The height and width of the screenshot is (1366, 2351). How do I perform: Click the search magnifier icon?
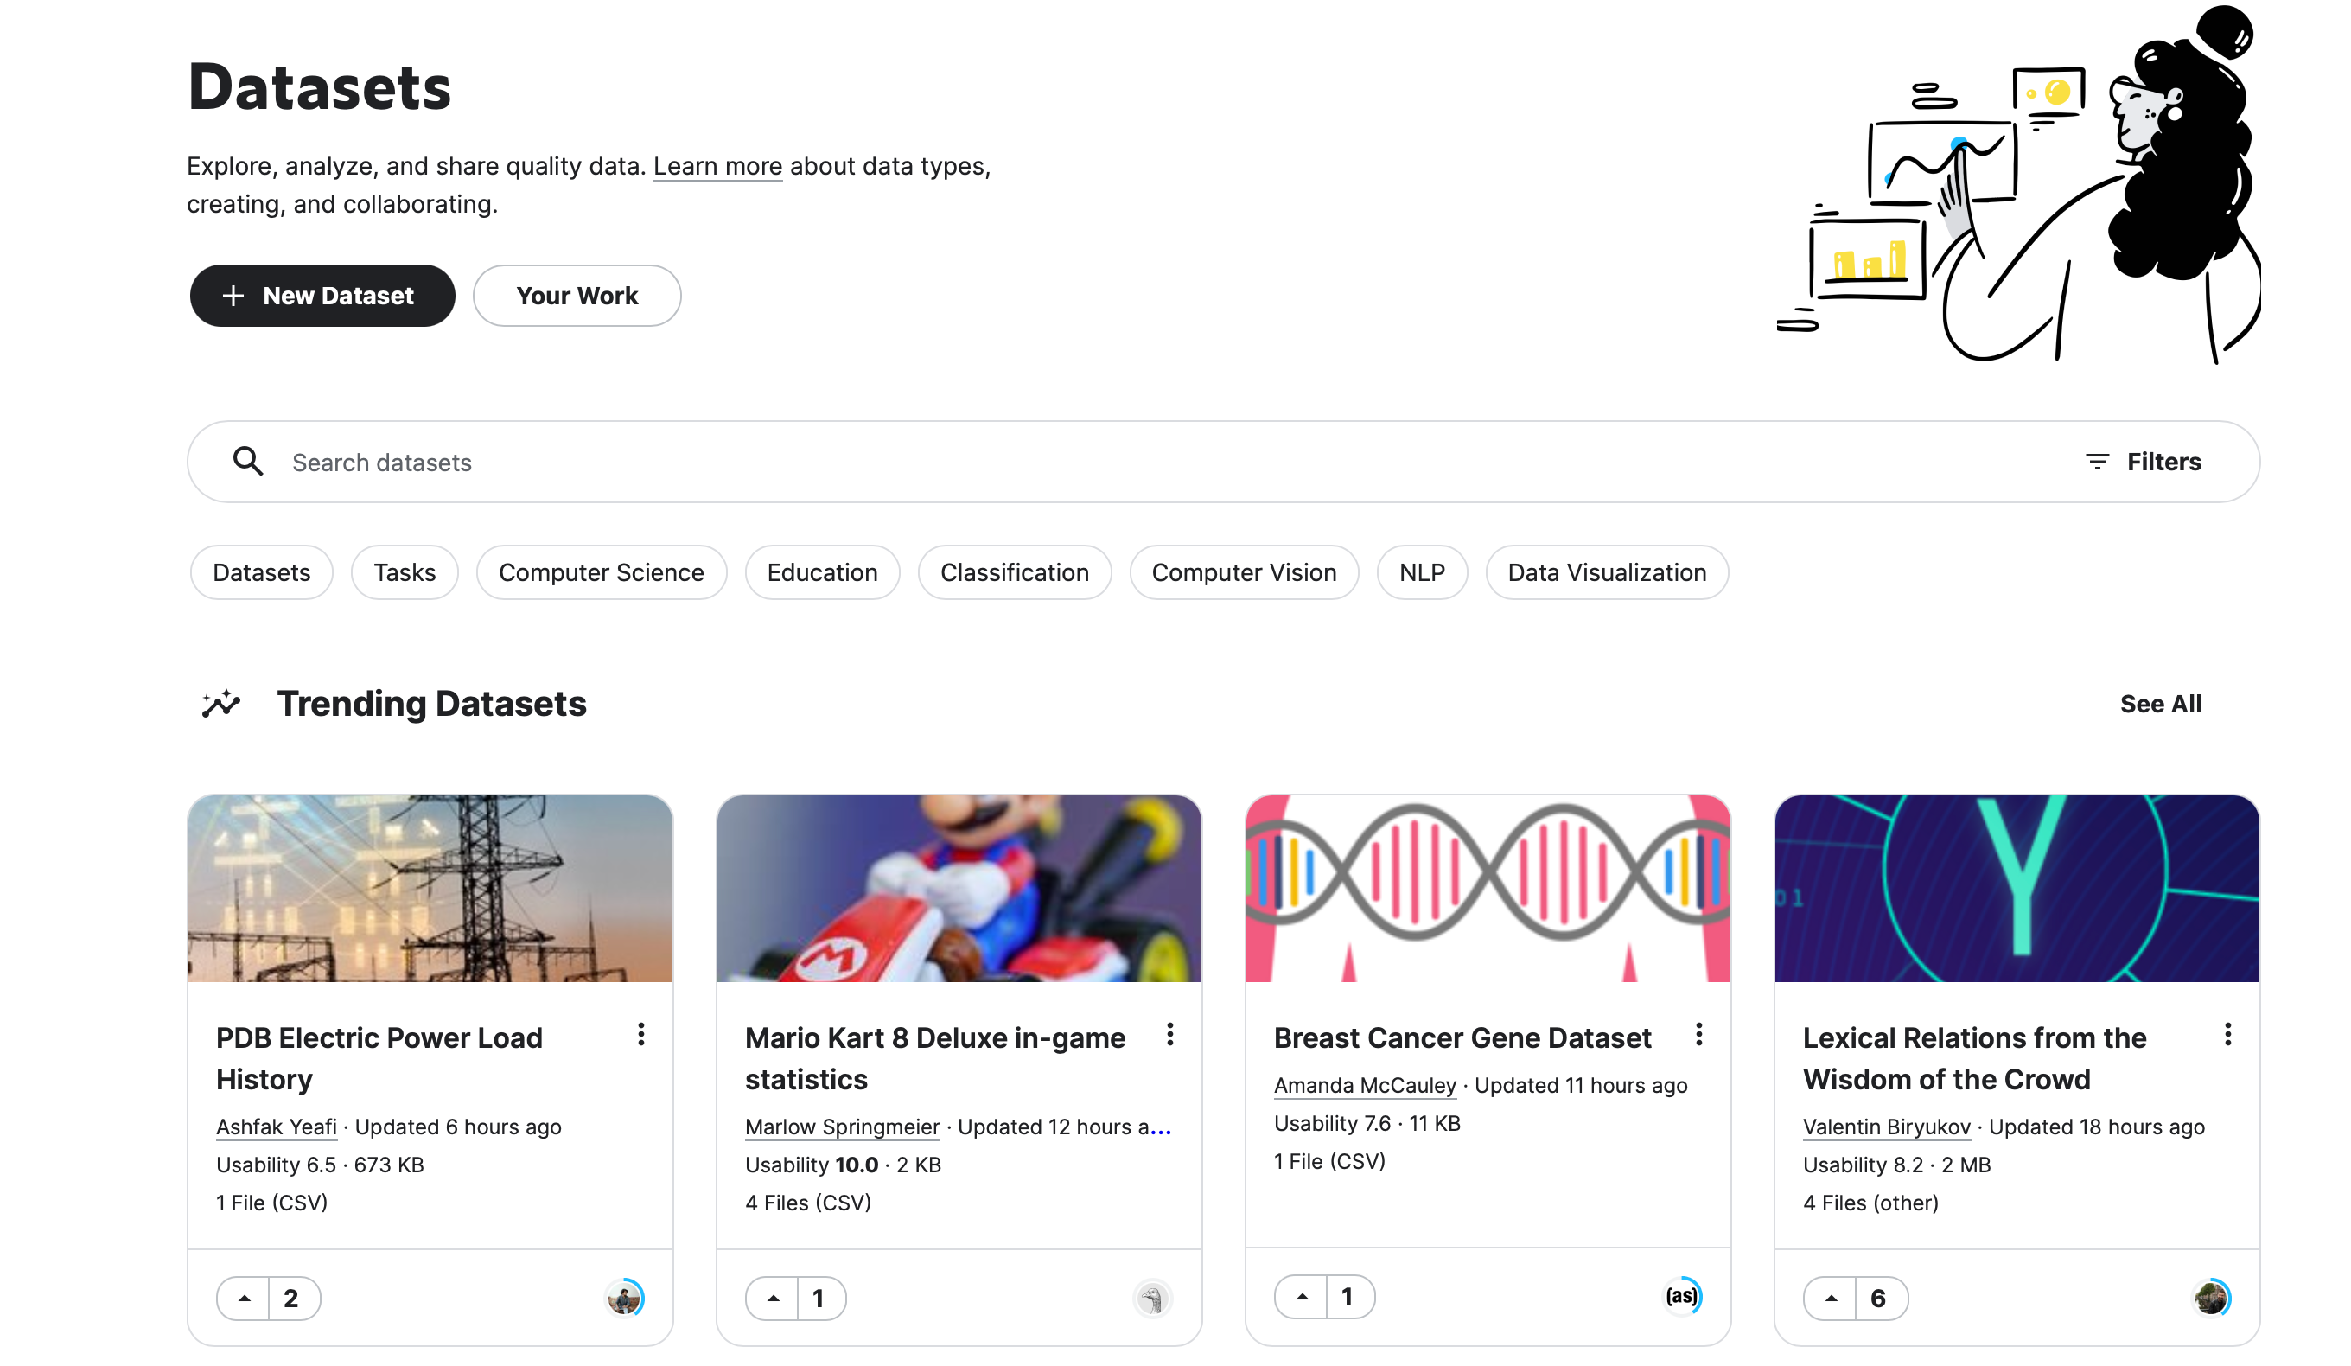click(248, 462)
